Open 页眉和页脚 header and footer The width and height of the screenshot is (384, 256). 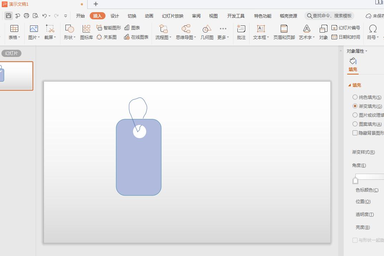[284, 32]
